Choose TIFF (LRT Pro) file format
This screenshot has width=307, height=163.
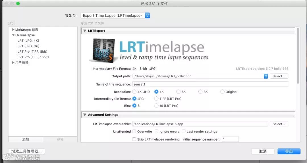tap(156, 98)
